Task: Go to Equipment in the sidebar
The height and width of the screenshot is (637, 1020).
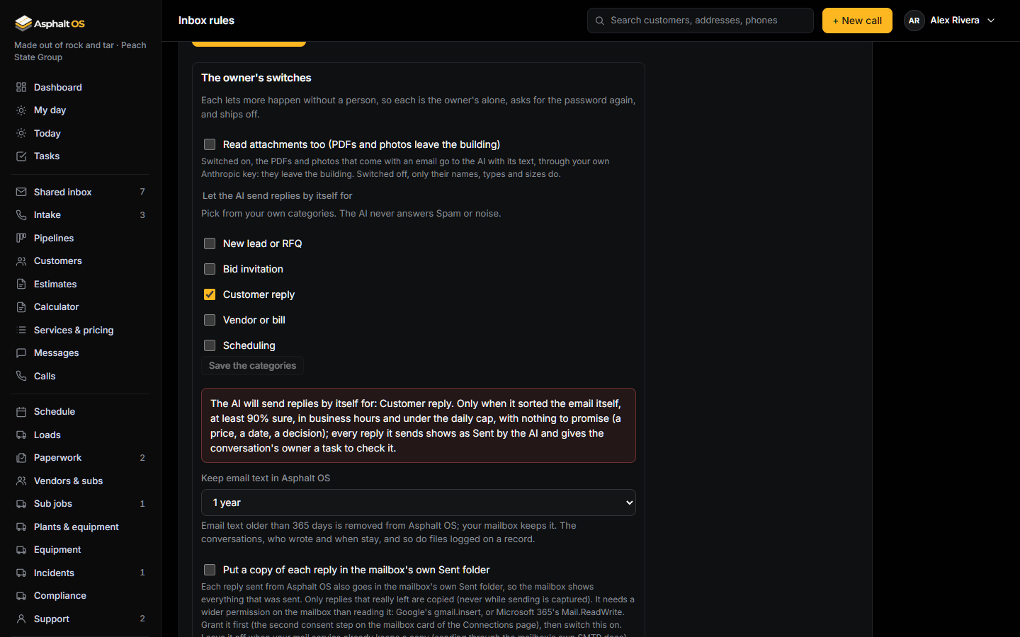Action: [x=80, y=550]
